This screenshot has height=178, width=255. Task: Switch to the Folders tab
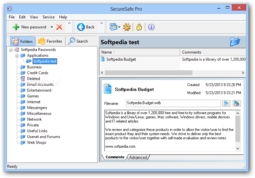[22, 41]
